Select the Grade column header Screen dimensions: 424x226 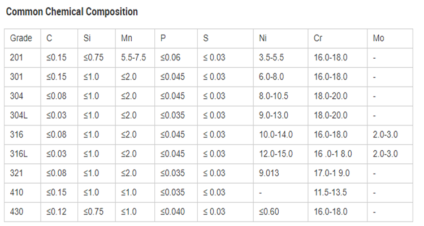21,38
